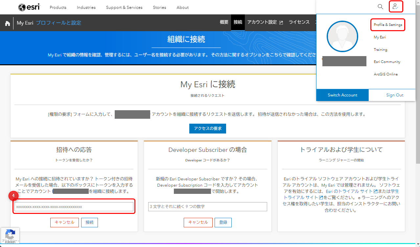Click the profile avatar picture
The image size is (420, 247).
(342, 36)
